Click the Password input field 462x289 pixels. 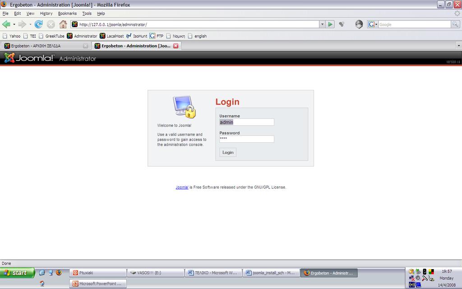coord(247,139)
